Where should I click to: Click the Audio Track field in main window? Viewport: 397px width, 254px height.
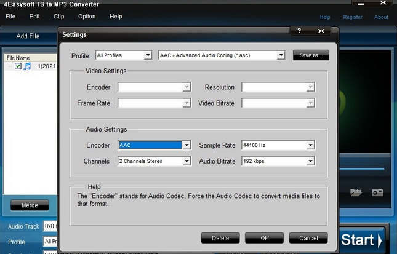50,226
